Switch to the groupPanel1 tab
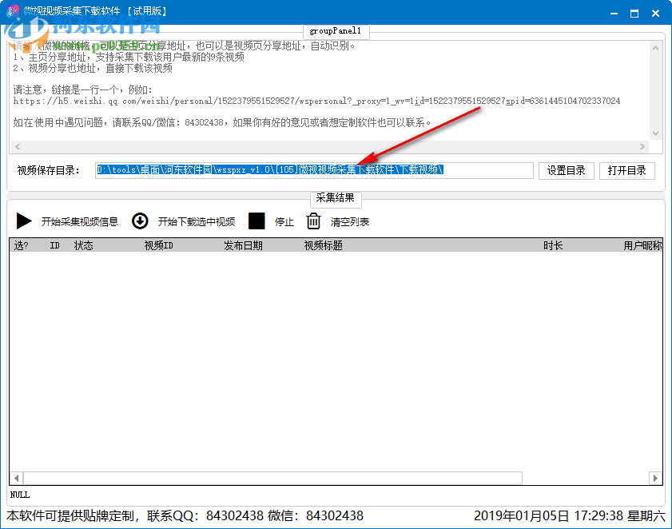The image size is (672, 529). tap(336, 32)
